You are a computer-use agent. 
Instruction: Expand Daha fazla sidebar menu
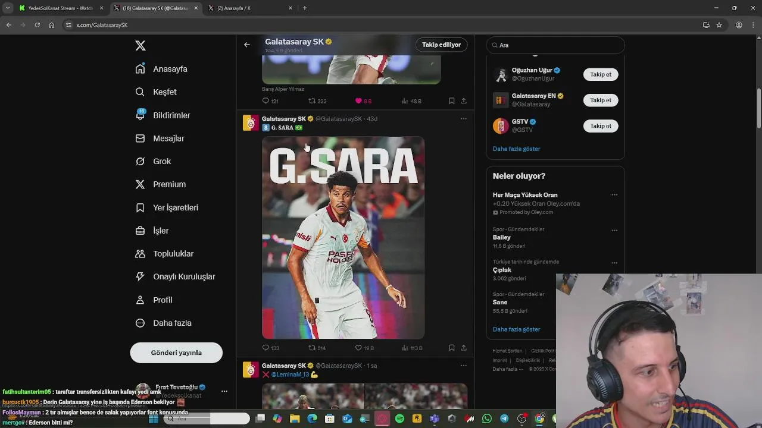click(x=163, y=323)
